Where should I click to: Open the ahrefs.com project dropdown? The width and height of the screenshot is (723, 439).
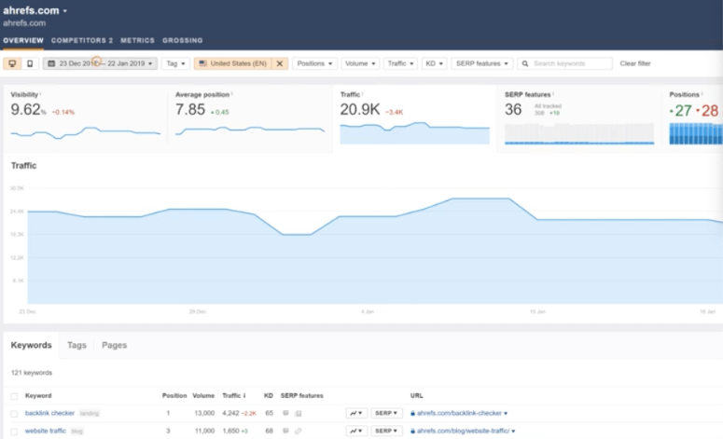35,10
